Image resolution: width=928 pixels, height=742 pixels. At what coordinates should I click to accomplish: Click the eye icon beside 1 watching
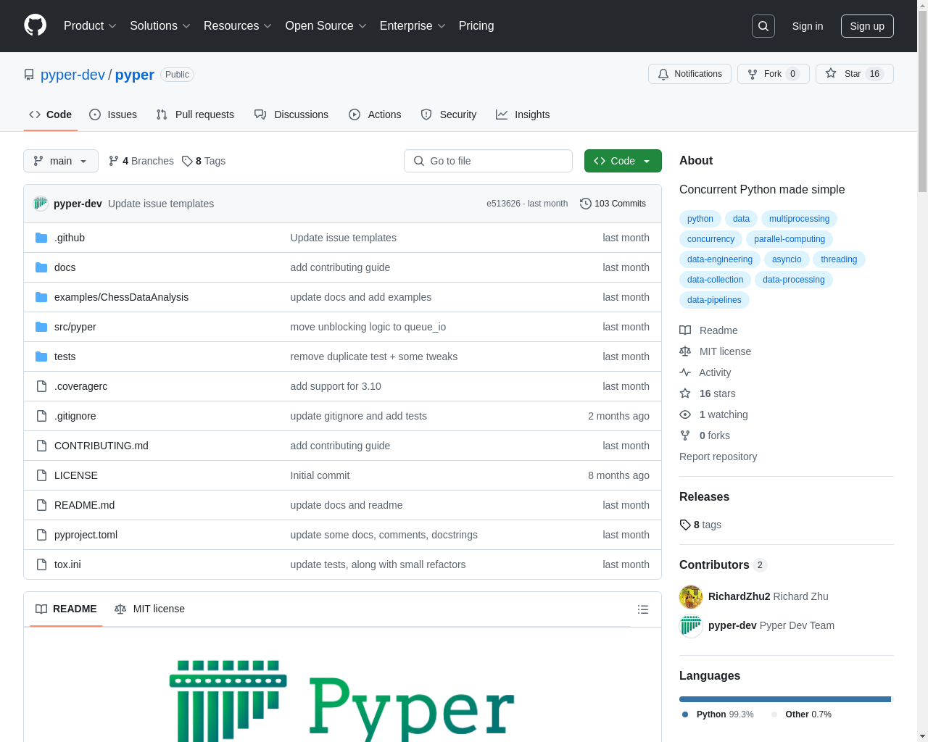point(685,414)
